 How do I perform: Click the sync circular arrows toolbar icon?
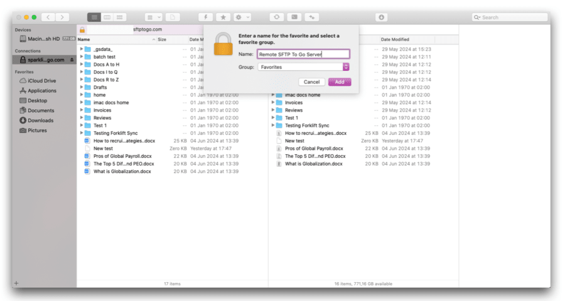(x=277, y=17)
